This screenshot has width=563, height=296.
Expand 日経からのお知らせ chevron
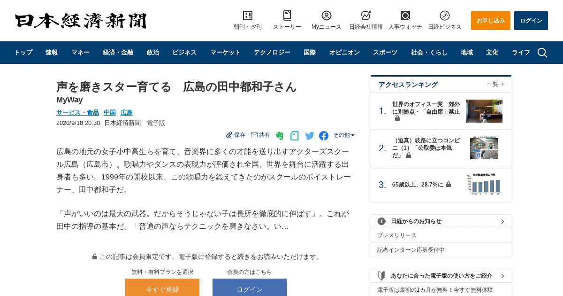tap(502, 221)
